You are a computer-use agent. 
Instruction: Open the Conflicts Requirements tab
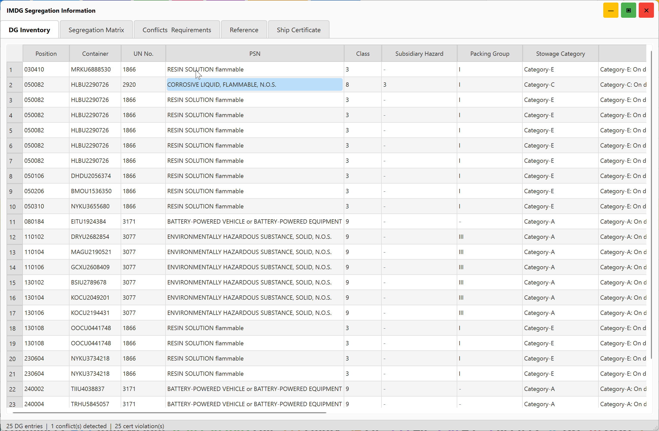click(177, 30)
